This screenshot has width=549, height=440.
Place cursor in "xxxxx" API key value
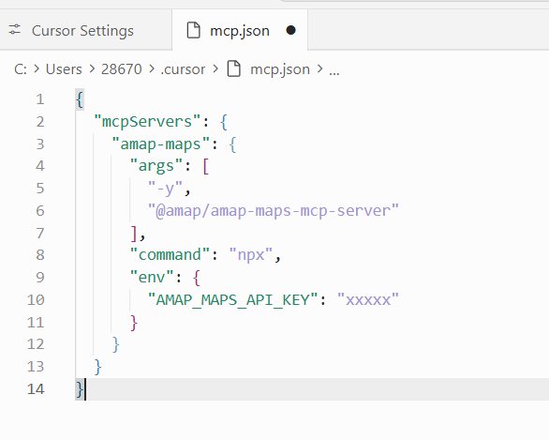[x=367, y=300]
